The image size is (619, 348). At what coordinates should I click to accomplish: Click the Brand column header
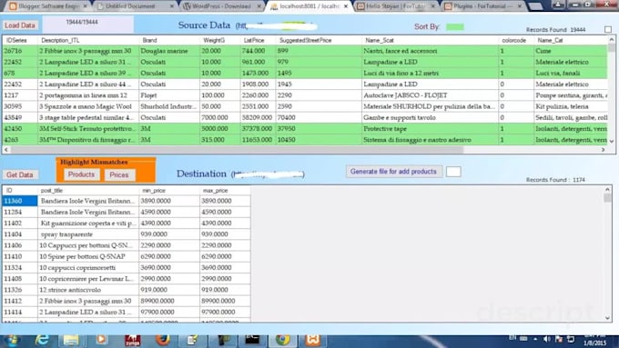pyautogui.click(x=169, y=40)
